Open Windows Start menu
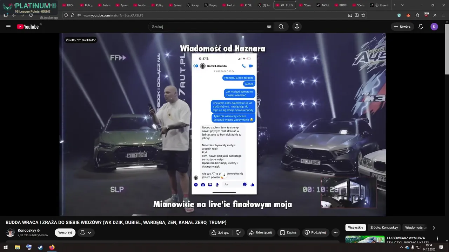Viewport: 449px width, 252px height. (6, 247)
